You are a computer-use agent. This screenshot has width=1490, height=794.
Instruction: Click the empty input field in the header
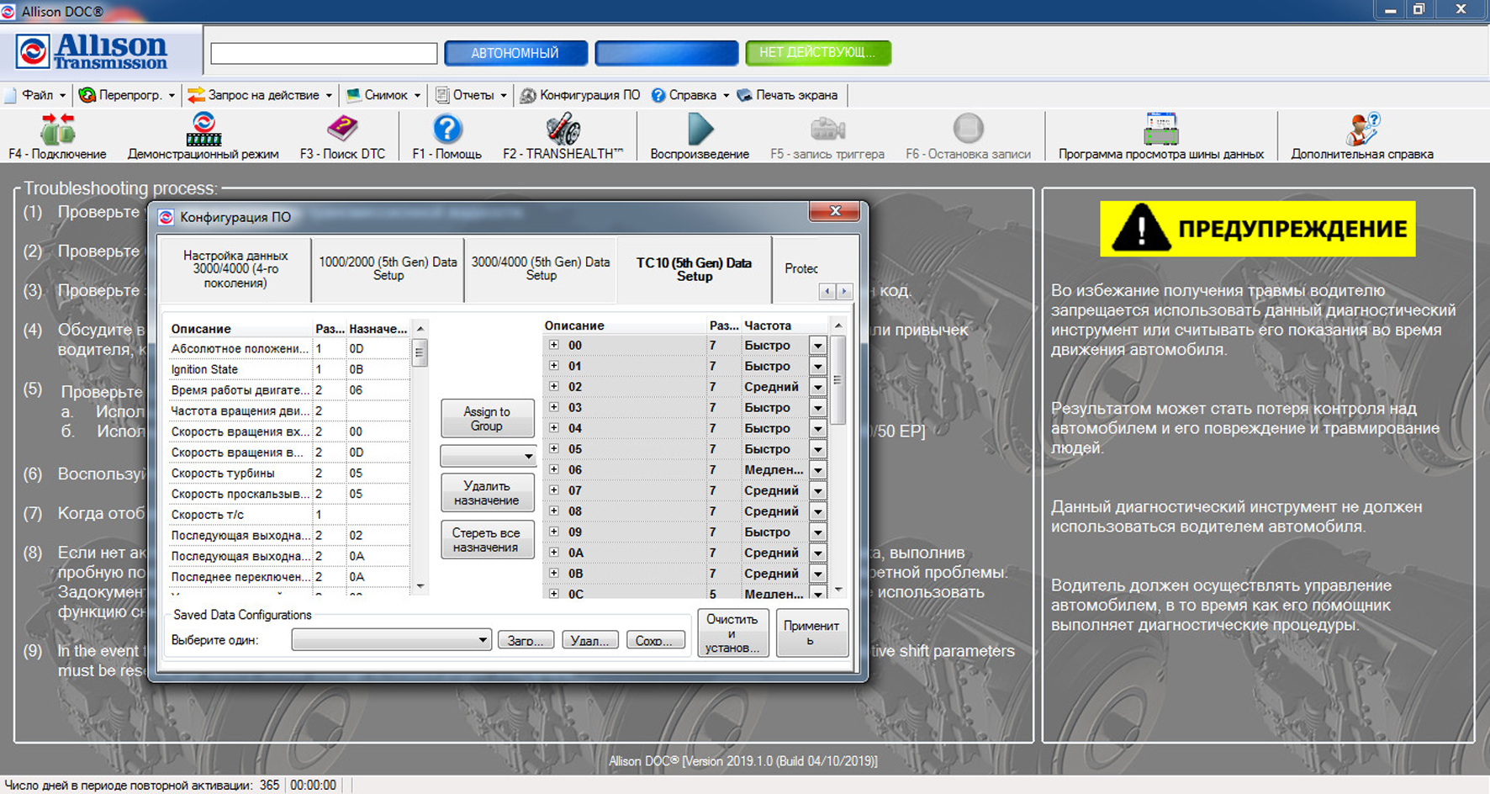324,54
